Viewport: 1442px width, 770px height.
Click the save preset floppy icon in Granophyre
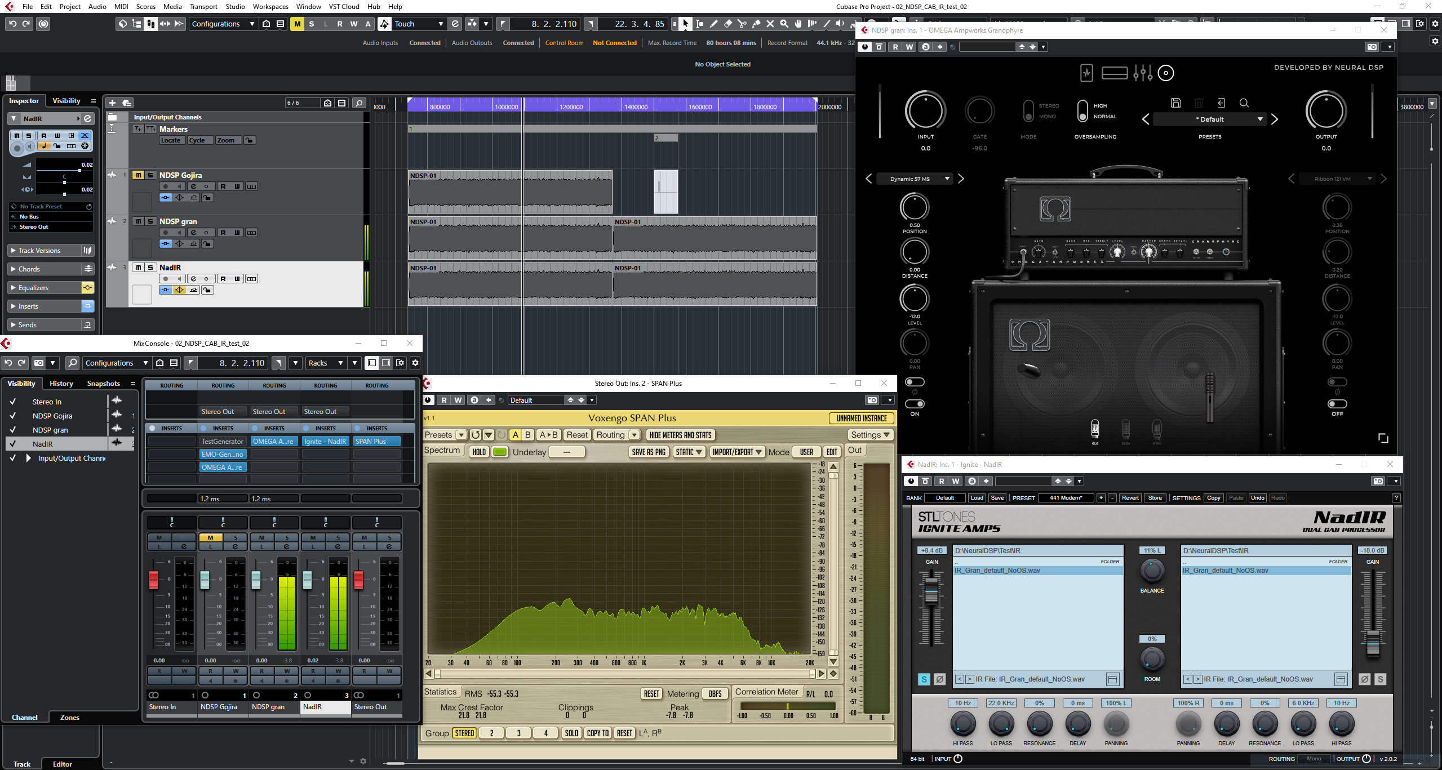point(1175,103)
